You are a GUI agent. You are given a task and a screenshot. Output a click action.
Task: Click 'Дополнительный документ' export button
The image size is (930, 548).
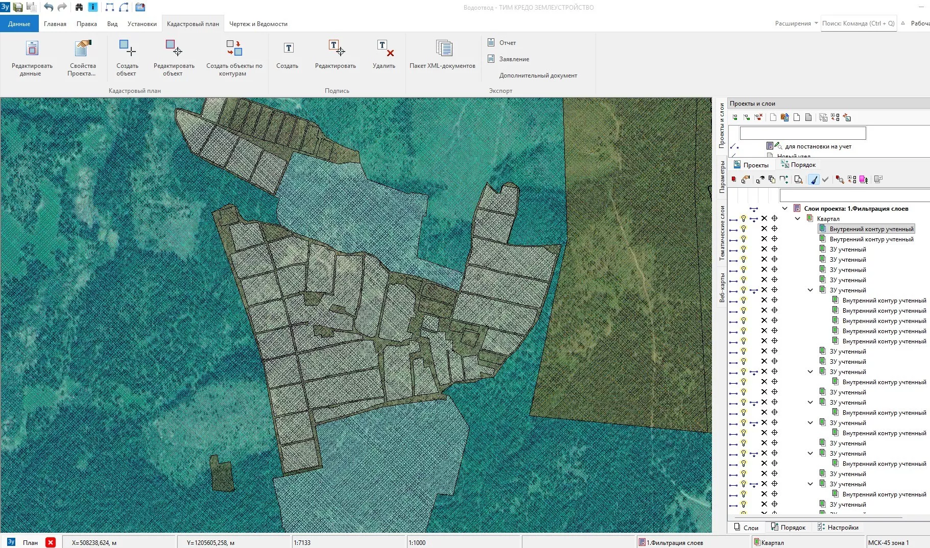pos(538,76)
